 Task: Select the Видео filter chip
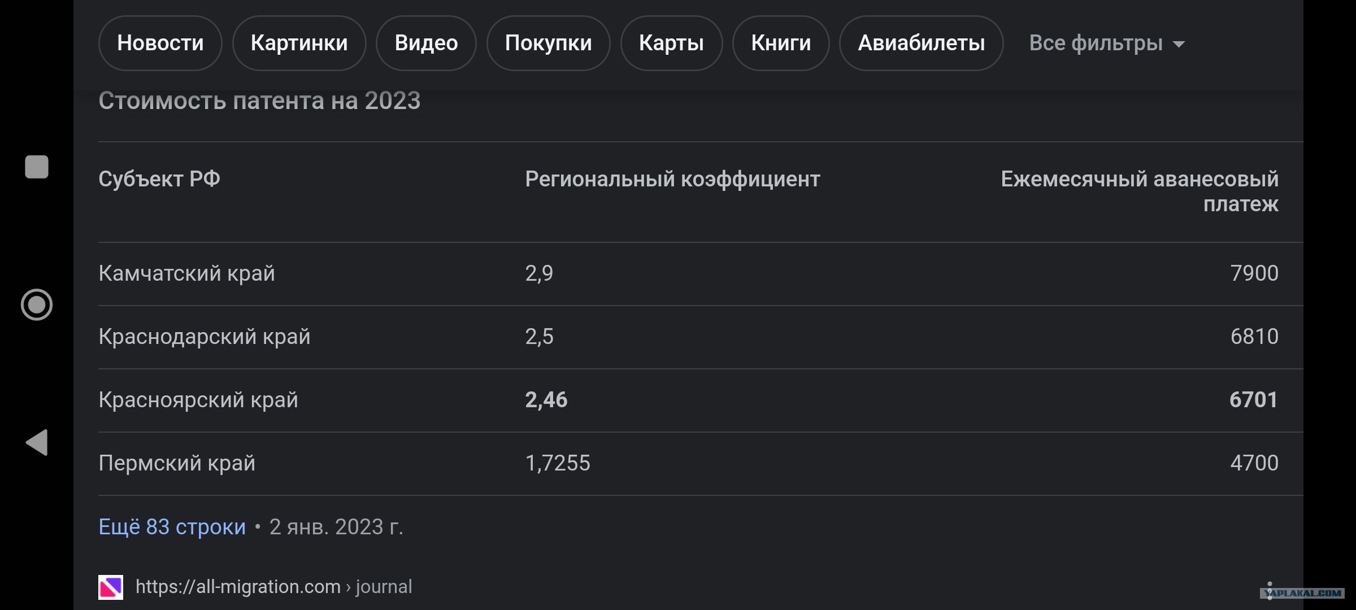coord(426,43)
